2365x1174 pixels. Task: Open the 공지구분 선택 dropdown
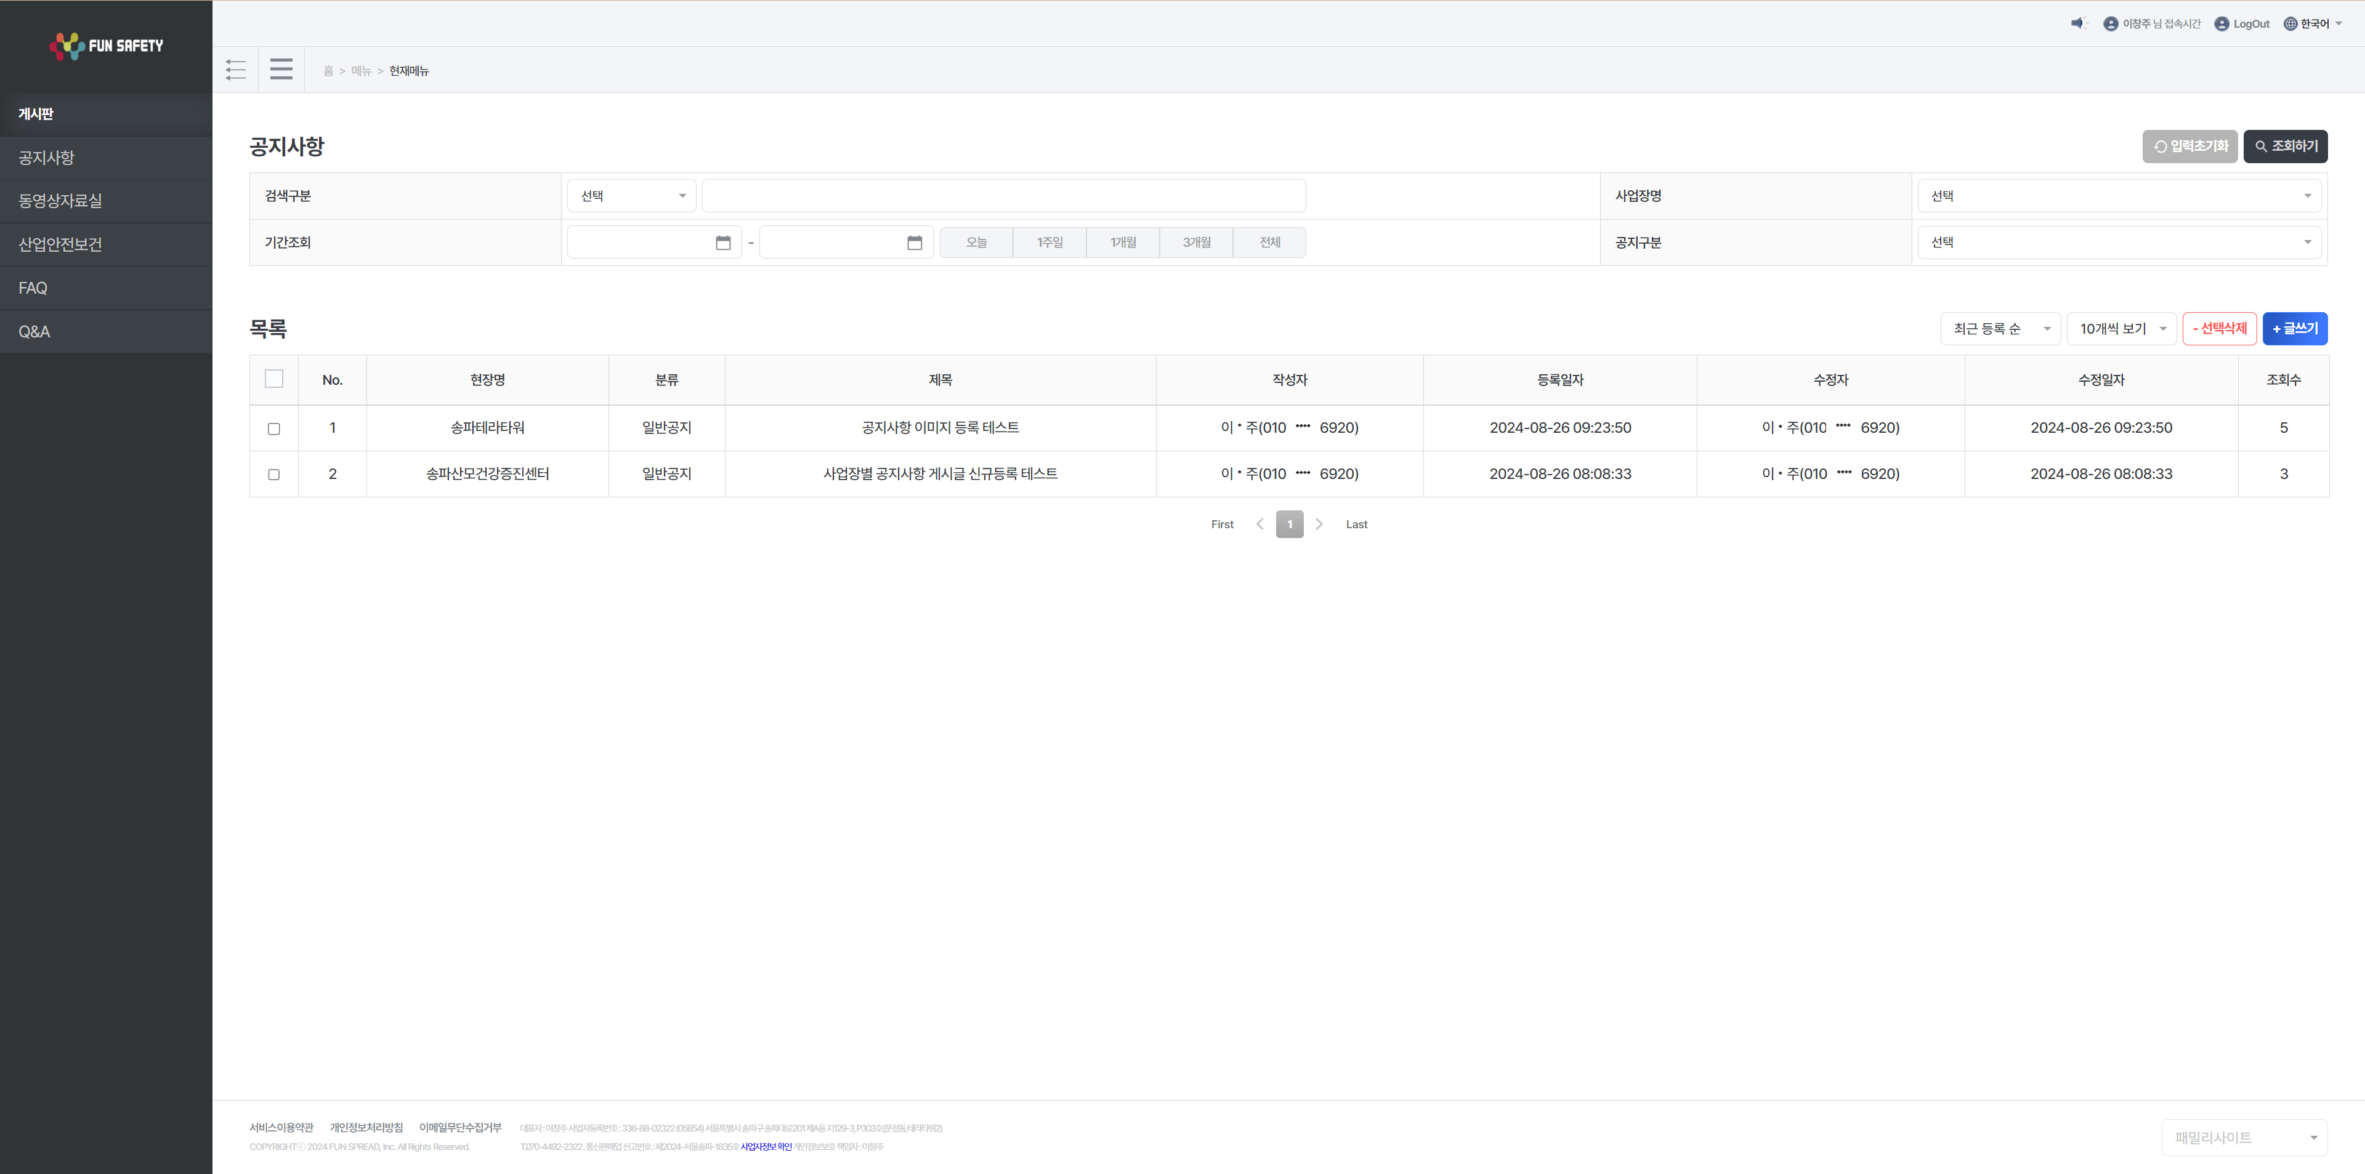[2119, 243]
